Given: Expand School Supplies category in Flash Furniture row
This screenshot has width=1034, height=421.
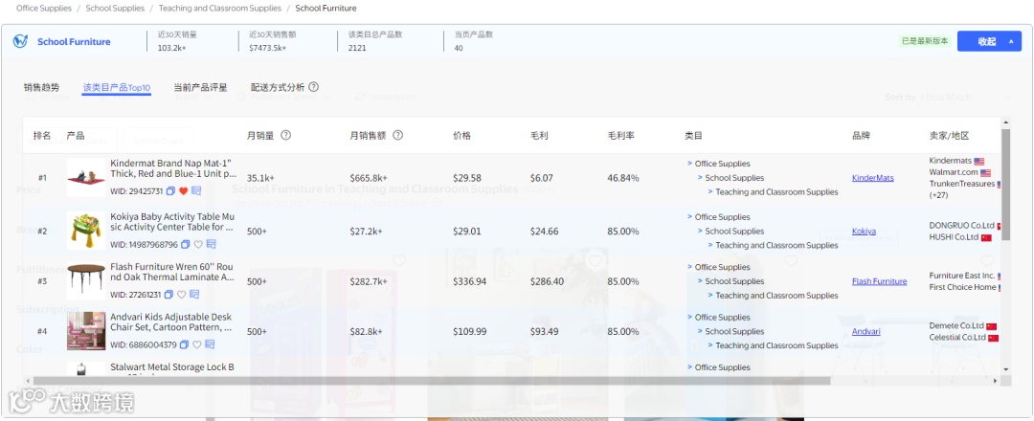Looking at the screenshot, I should 700,281.
